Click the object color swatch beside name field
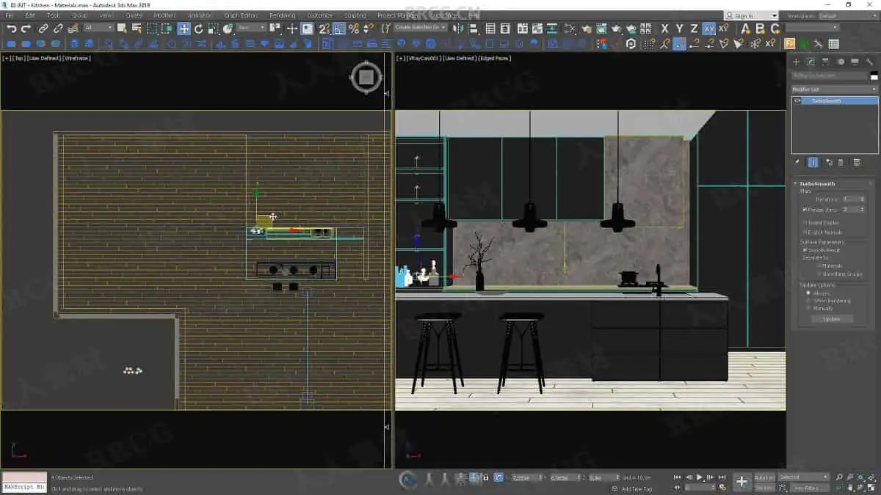Viewport: 881px width, 495px height. (x=874, y=76)
